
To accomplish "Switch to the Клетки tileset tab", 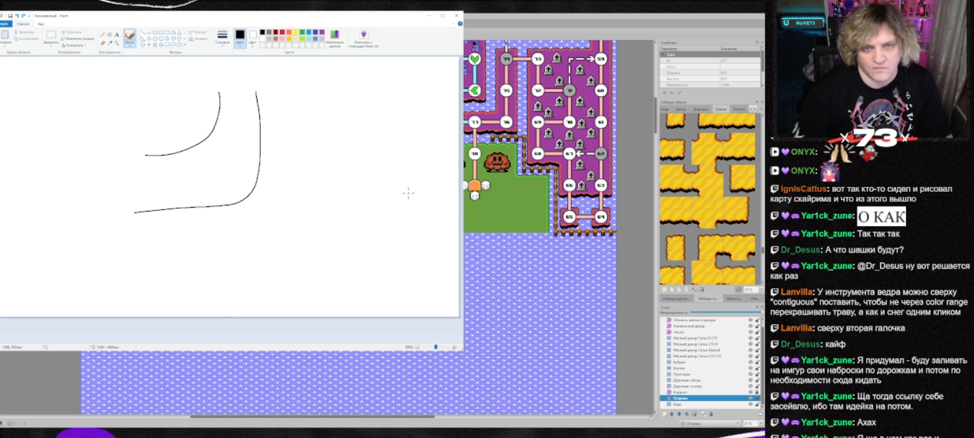I will 739,109.
